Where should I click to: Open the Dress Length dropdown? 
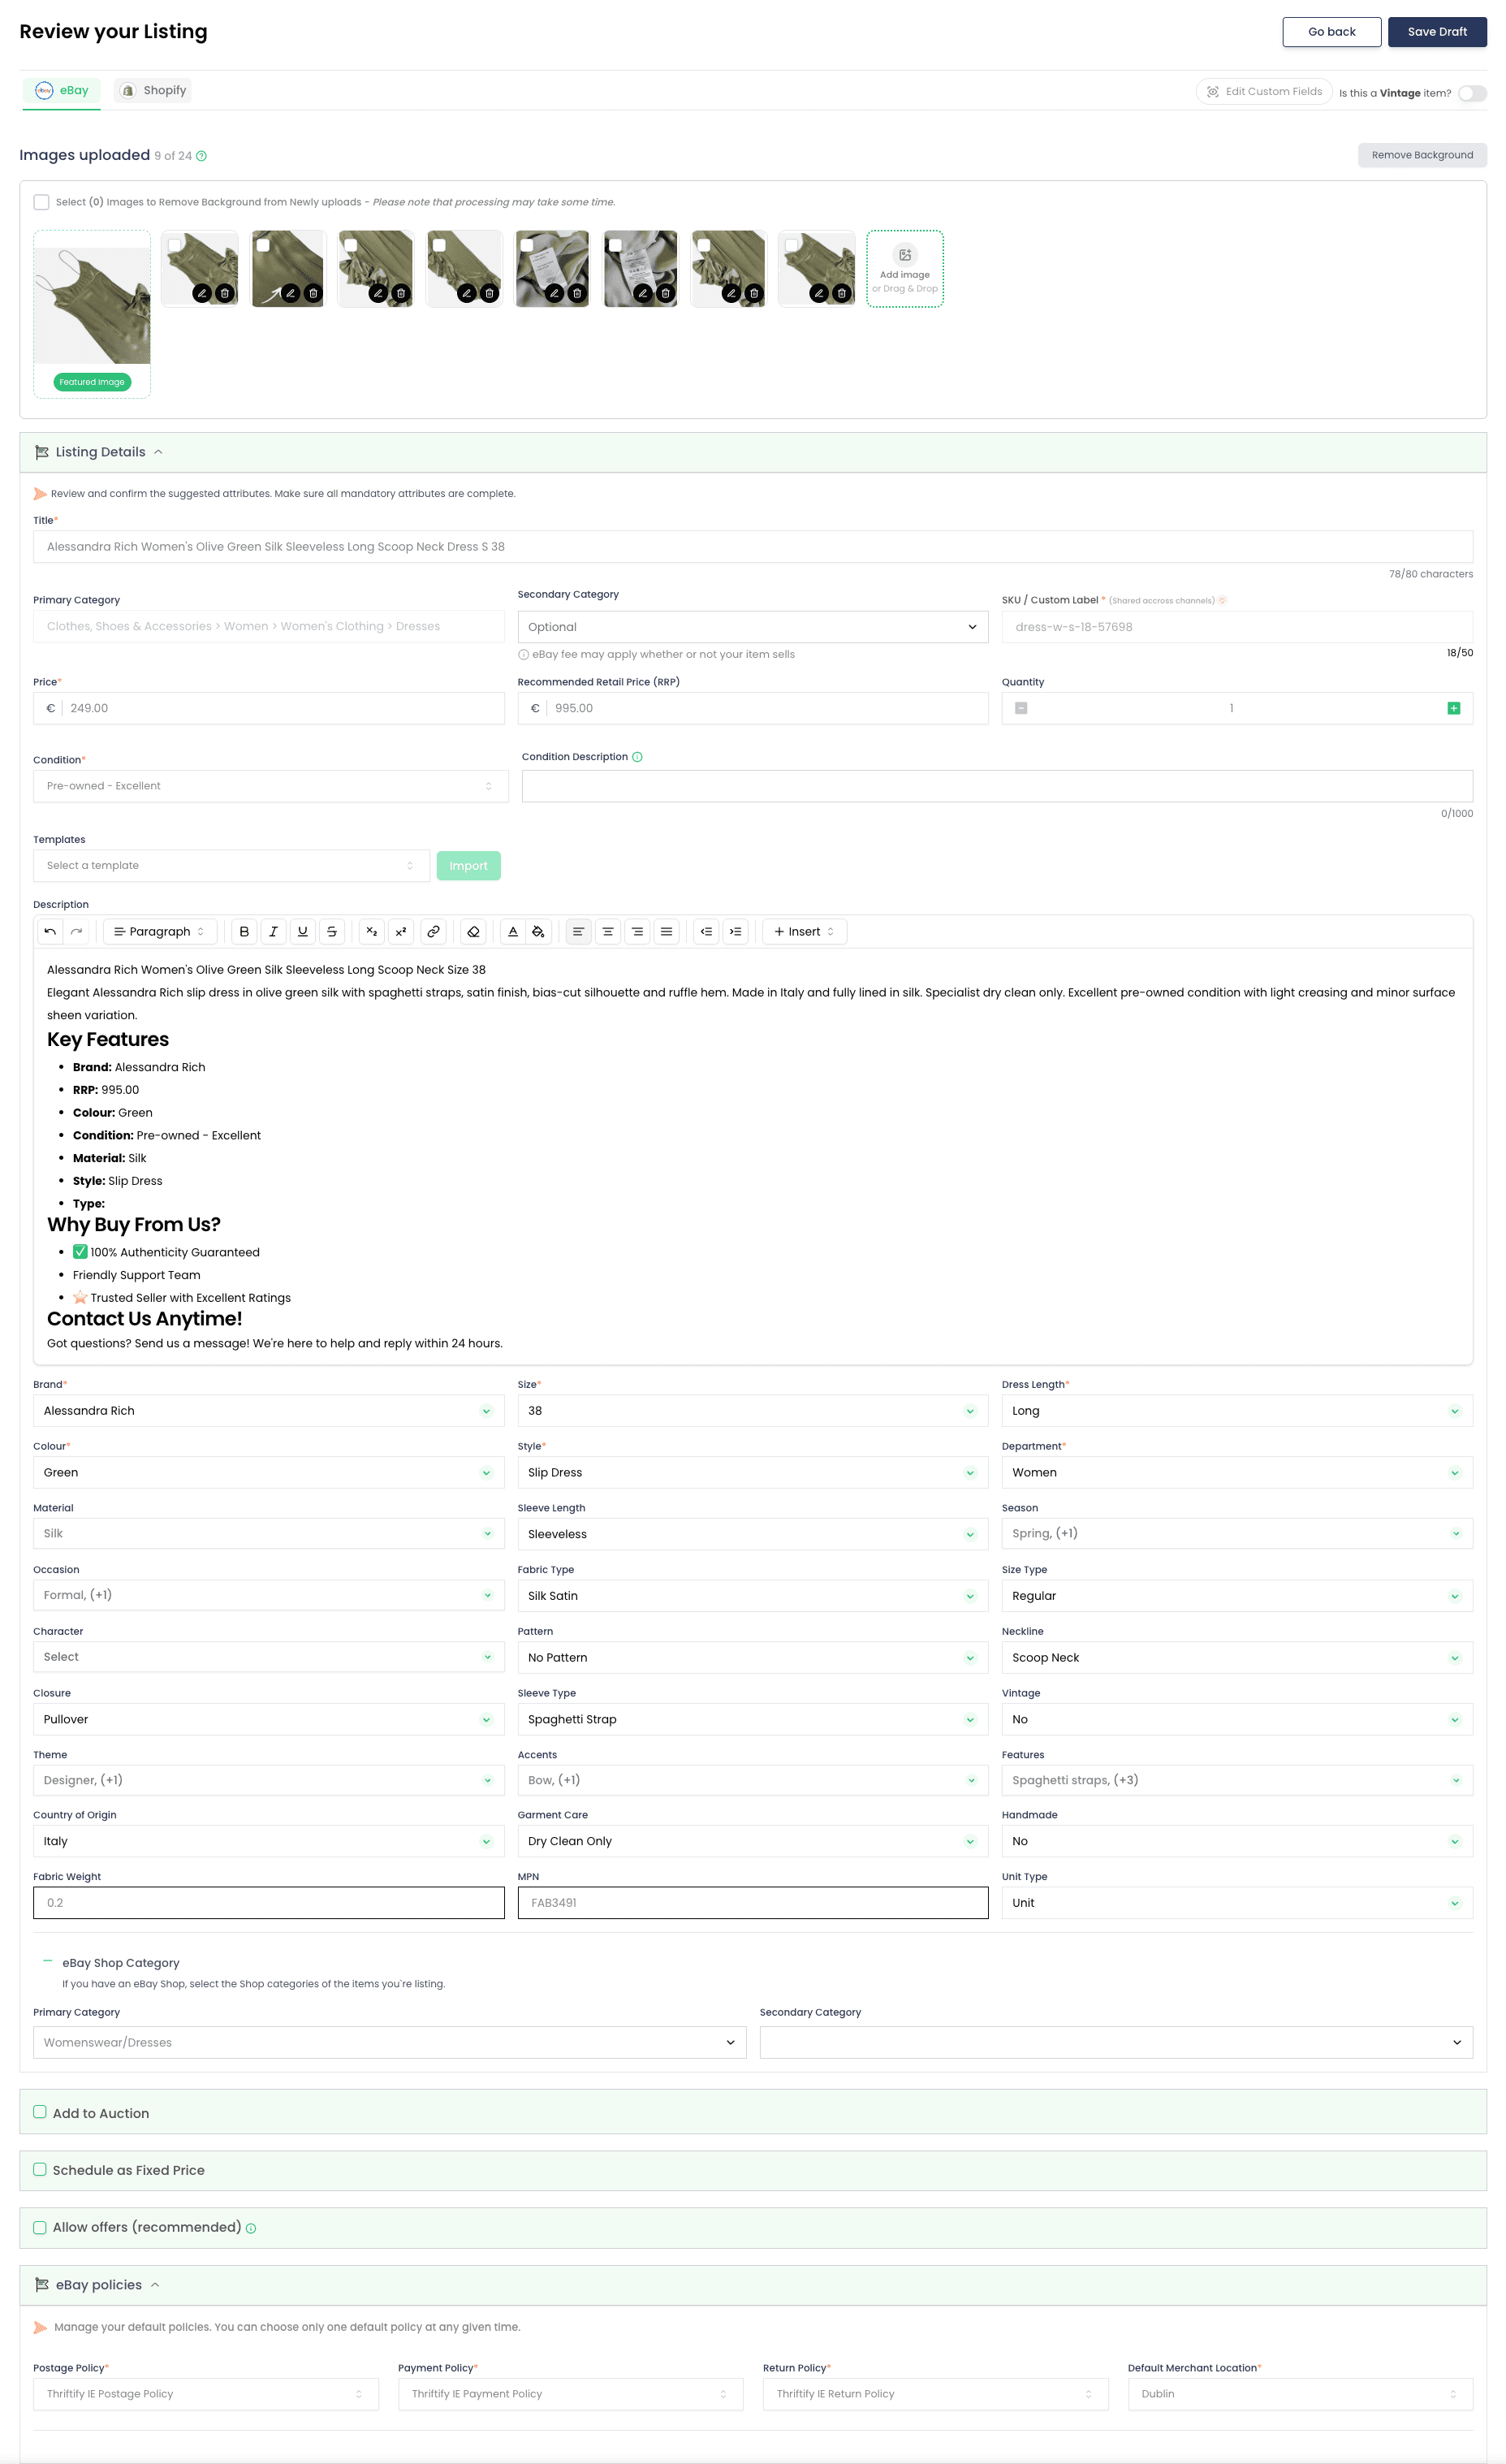click(1237, 1411)
